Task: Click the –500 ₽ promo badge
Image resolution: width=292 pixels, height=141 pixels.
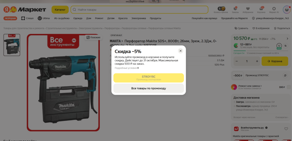Action: click(x=238, y=76)
